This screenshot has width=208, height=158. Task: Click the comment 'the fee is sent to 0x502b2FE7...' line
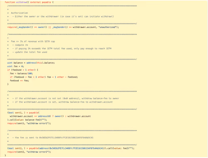tap(53, 138)
